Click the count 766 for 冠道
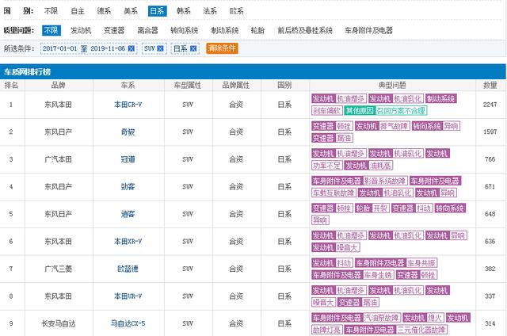The width and height of the screenshot is (507, 336). coord(490,159)
